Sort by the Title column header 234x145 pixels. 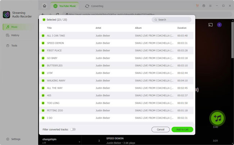[49, 28]
